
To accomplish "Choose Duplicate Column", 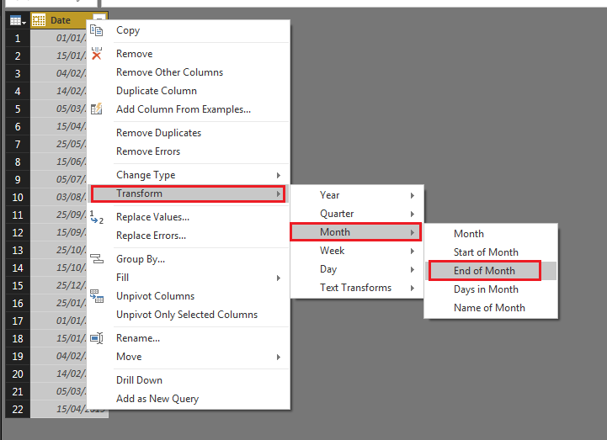I will (188, 91).
